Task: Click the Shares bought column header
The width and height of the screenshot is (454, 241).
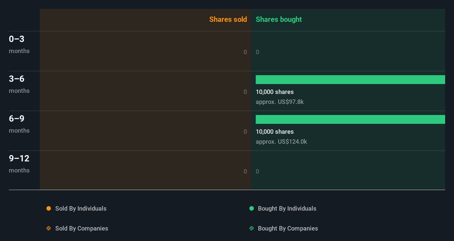Action: tap(279, 20)
